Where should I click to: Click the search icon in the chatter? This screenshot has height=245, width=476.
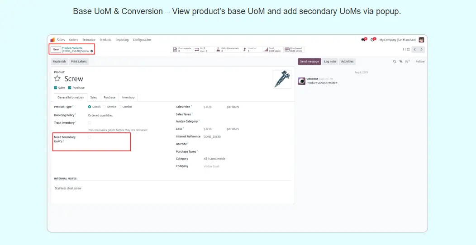coord(394,61)
